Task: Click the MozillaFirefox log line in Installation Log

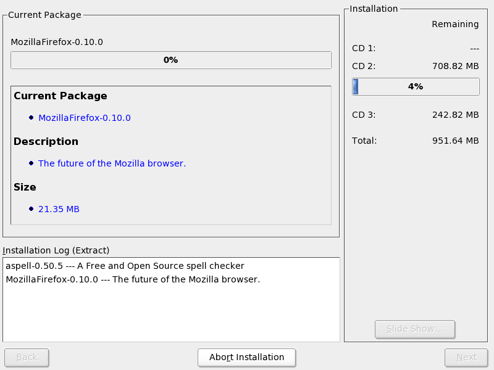Action: coord(133,279)
